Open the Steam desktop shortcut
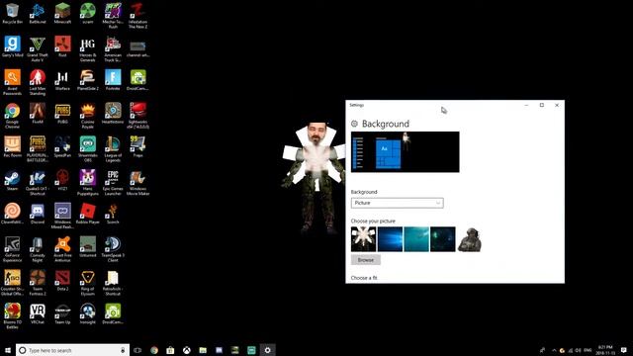 [12, 180]
